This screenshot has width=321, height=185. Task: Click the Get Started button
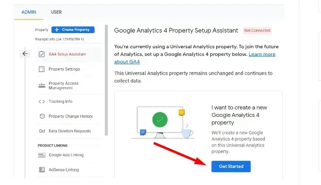231,166
